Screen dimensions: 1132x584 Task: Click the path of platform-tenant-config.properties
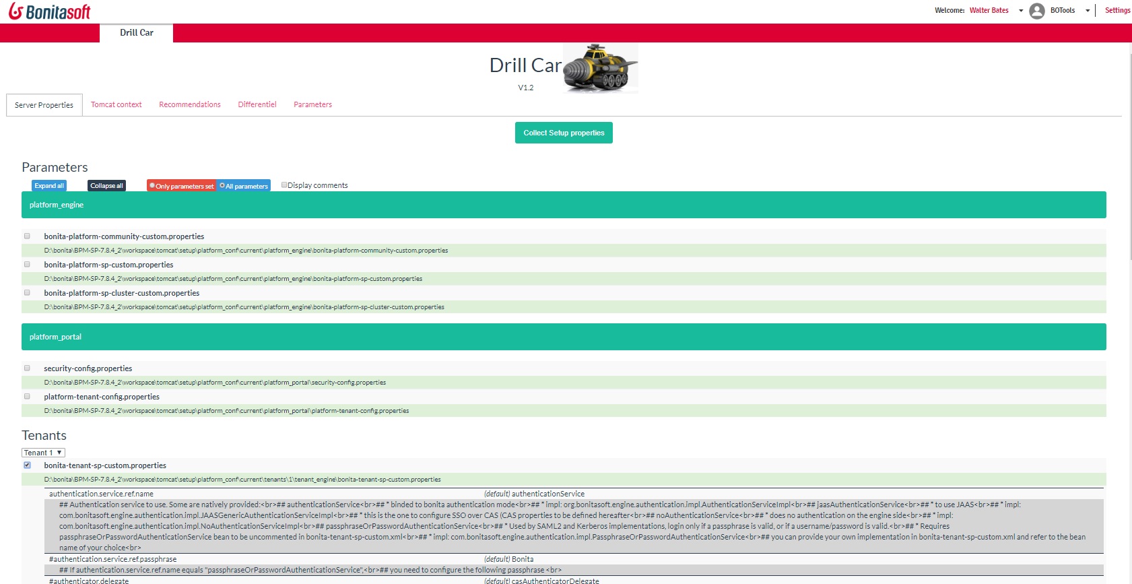pyautogui.click(x=226, y=411)
